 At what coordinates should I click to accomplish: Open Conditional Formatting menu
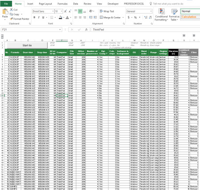click(161, 15)
